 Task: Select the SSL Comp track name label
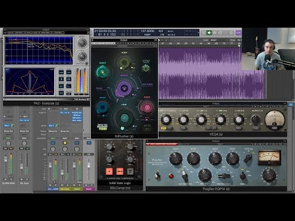(65, 189)
